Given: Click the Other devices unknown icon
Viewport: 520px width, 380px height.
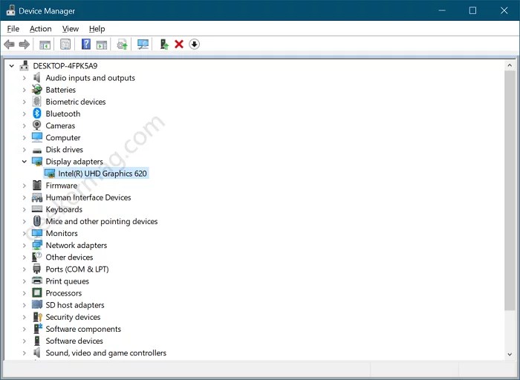Looking at the screenshot, I should tap(37, 257).
